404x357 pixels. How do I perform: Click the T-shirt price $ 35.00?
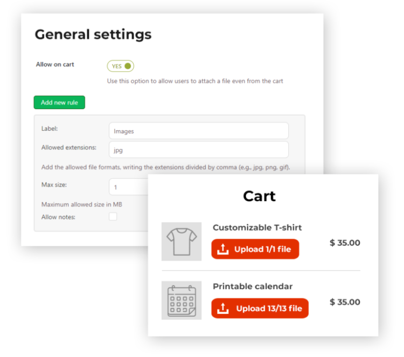(x=345, y=243)
